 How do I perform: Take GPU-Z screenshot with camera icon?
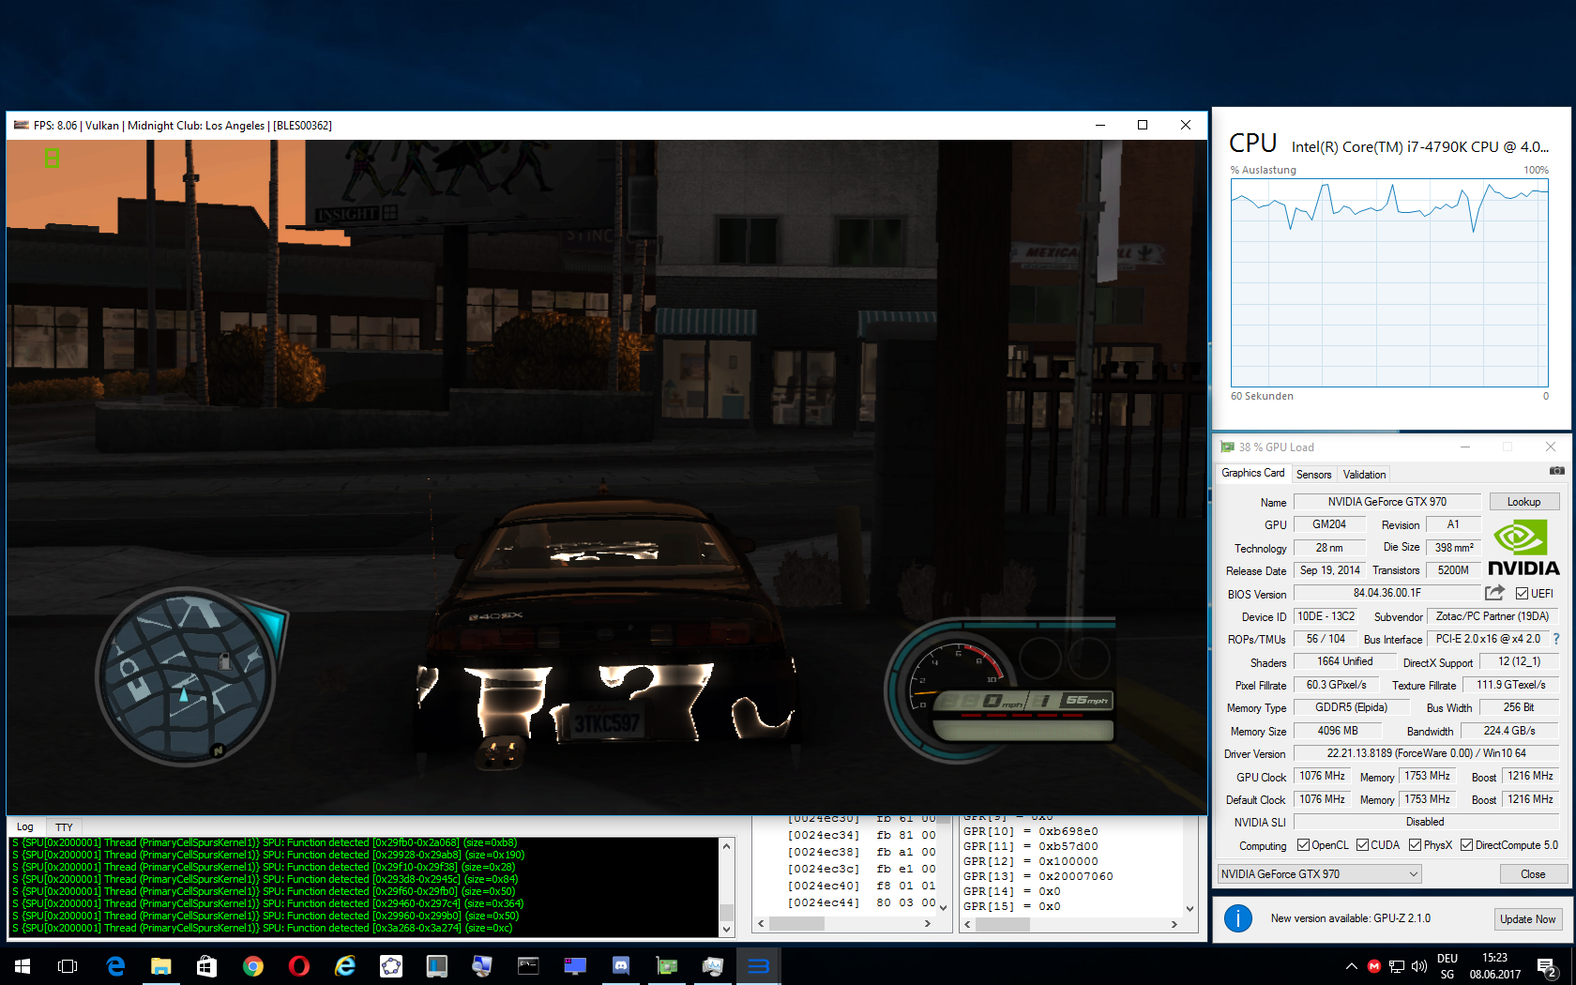1556,471
